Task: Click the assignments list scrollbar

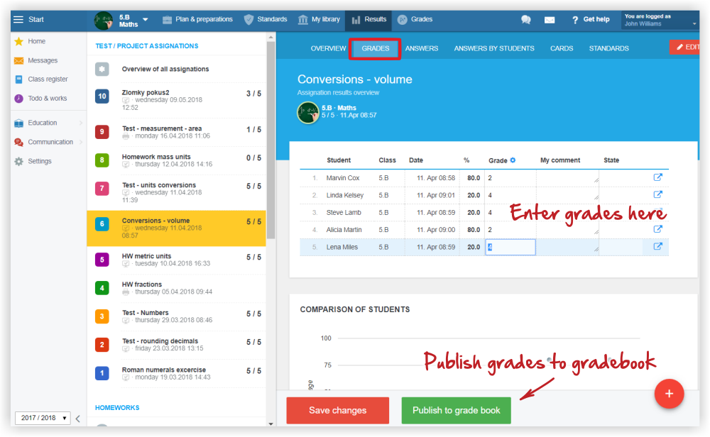Action: click(x=271, y=140)
